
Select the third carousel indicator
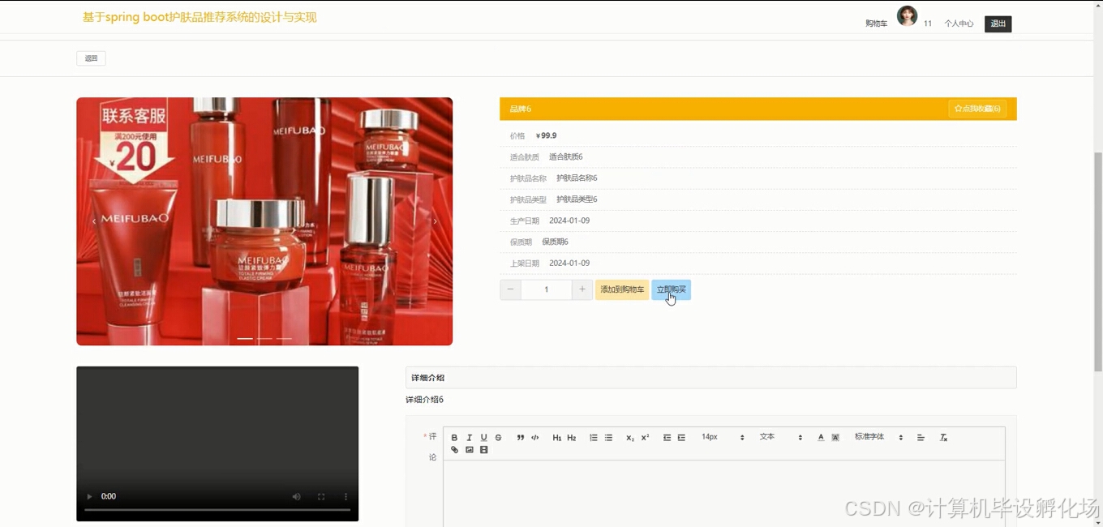[284, 338]
